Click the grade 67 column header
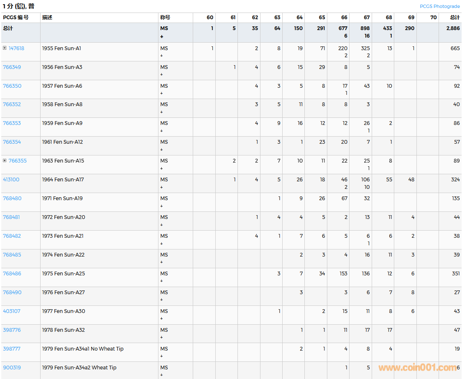 click(x=366, y=18)
